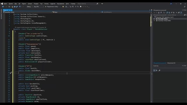This screenshot has height=105, width=187.
Task: Toggle show all files in Solution Explorer
Action: (174, 13)
